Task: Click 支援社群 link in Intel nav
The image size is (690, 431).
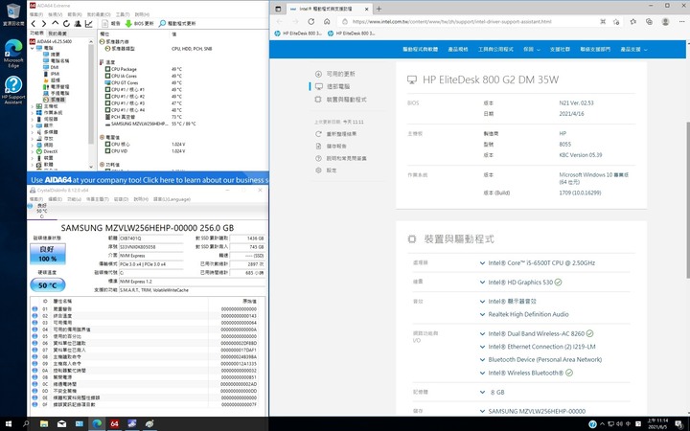Action: coord(560,49)
